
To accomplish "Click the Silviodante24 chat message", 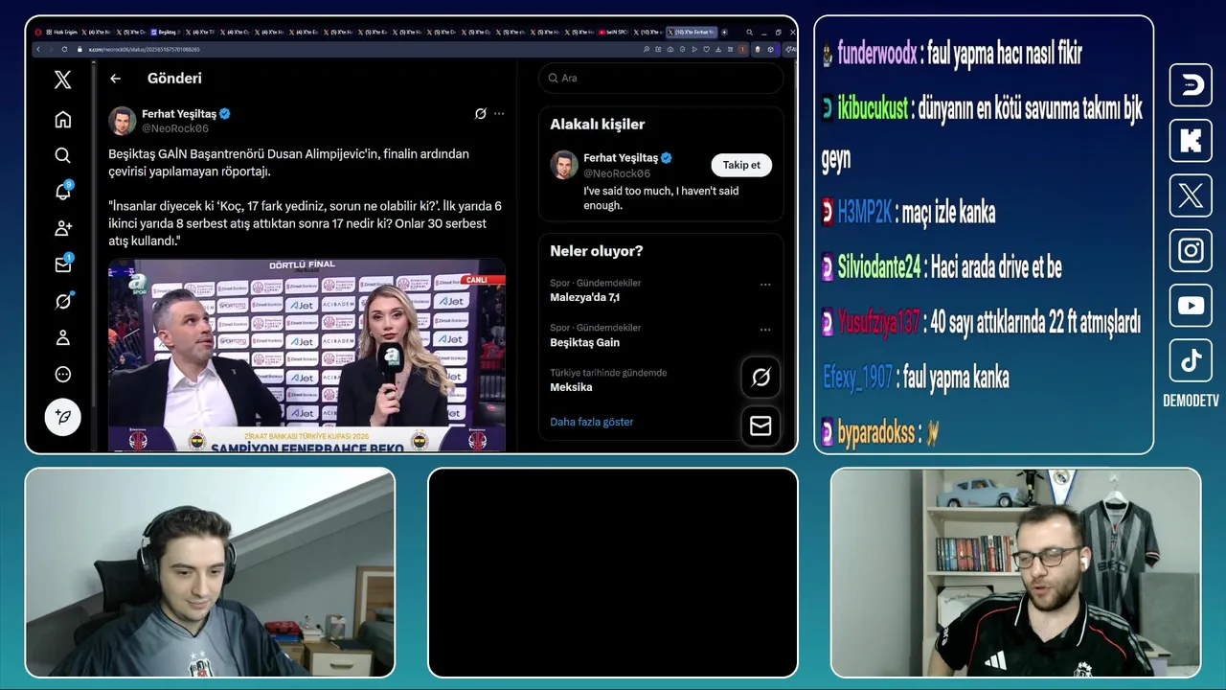I will pyautogui.click(x=942, y=266).
